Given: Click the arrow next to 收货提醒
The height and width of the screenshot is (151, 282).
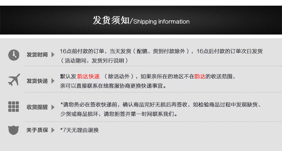Looking at the screenshot, I should (x=53, y=107).
